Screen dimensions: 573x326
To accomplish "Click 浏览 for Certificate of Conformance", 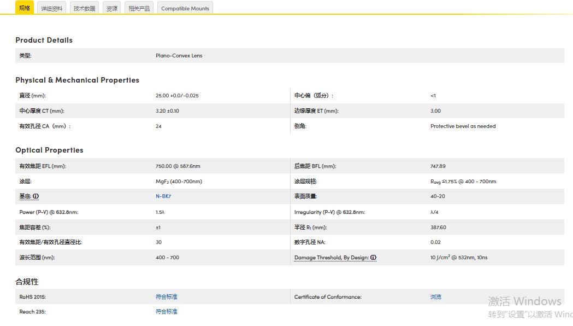I will pyautogui.click(x=435, y=297).
